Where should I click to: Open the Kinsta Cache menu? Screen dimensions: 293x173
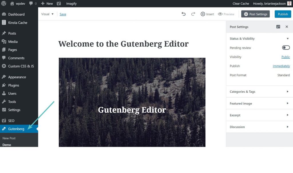point(19,23)
